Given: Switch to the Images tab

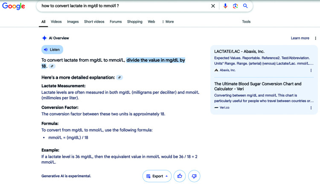Looking at the screenshot, I should (x=73, y=22).
